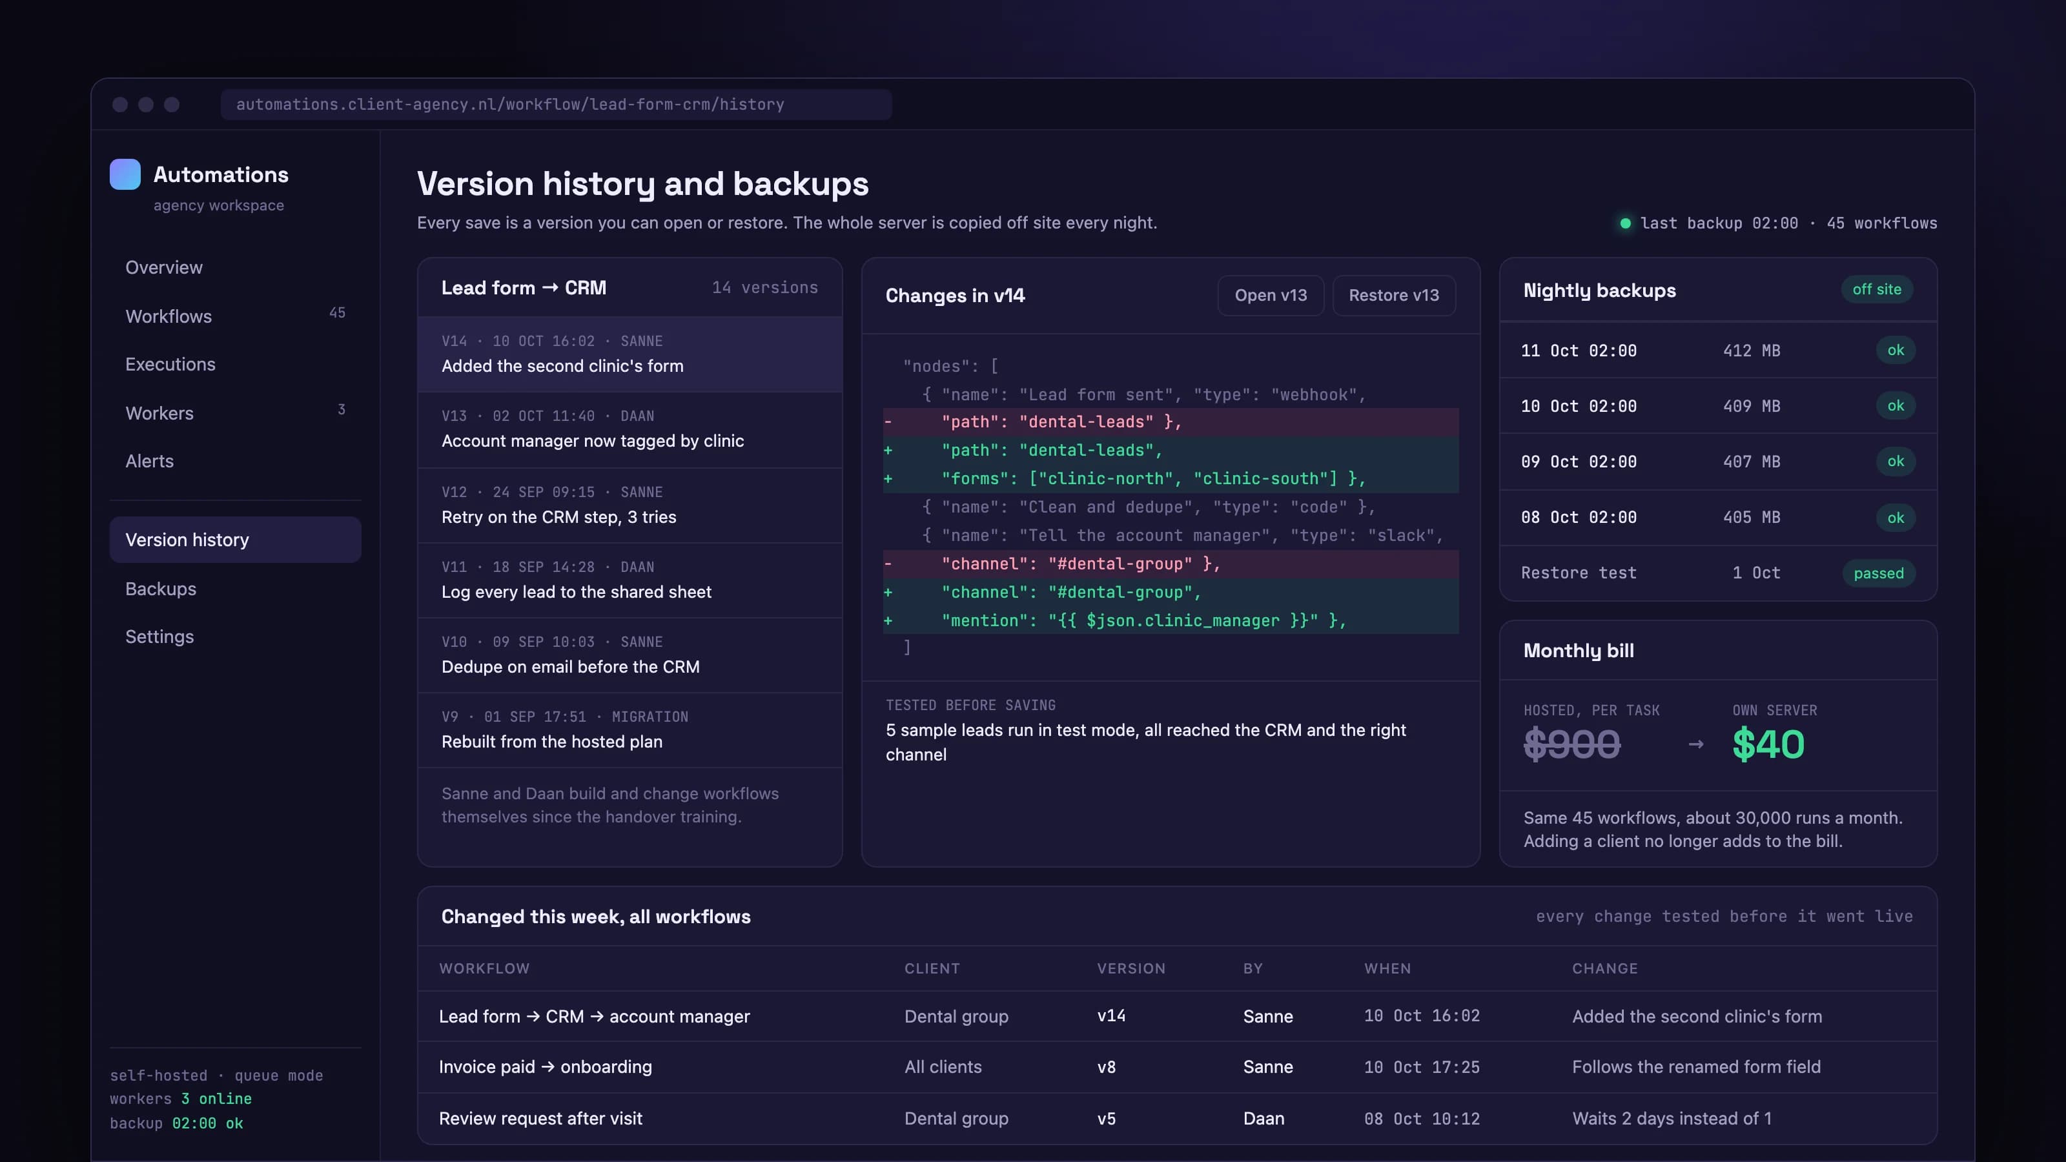
Task: Select version V13 Account manager now tagged
Action: click(x=629, y=429)
